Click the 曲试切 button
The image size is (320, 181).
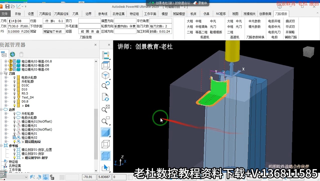(x=290, y=21)
